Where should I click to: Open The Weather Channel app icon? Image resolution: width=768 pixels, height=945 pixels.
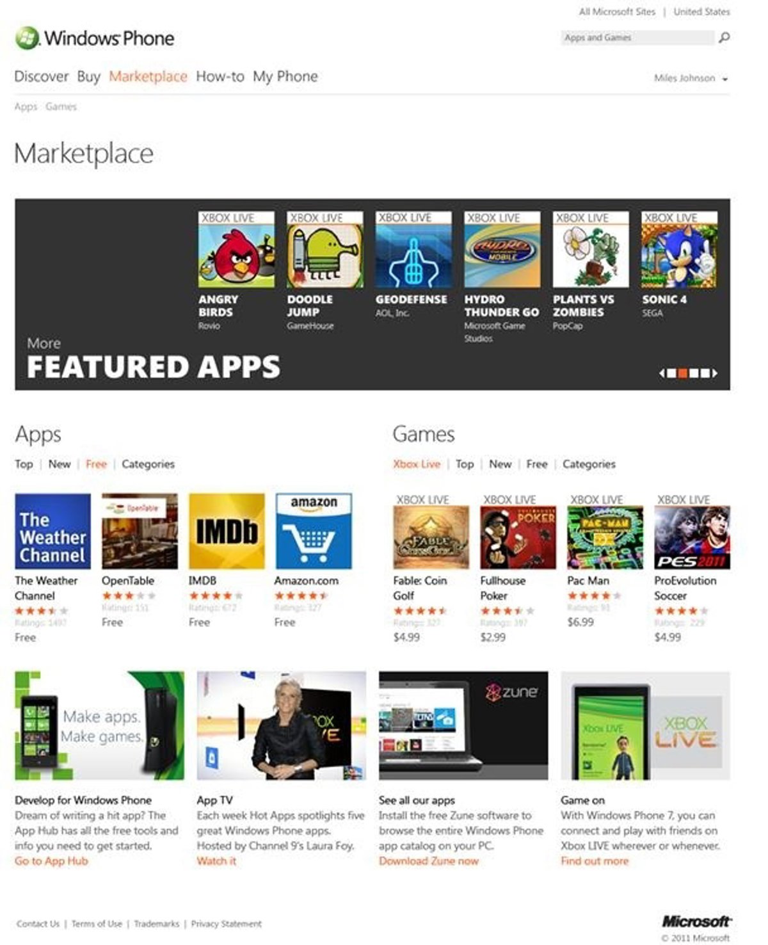coord(52,531)
